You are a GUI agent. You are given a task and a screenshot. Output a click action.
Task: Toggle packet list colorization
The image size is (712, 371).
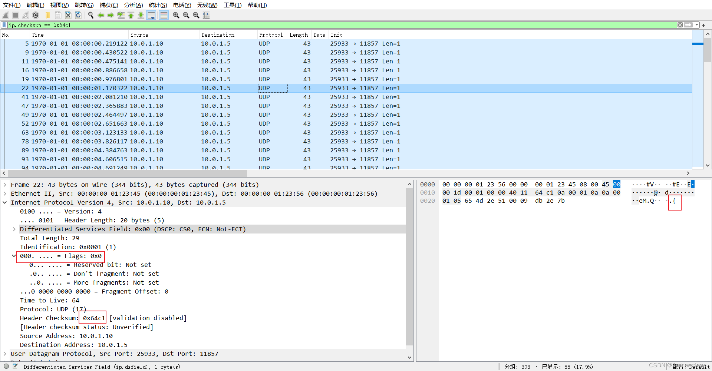point(164,15)
